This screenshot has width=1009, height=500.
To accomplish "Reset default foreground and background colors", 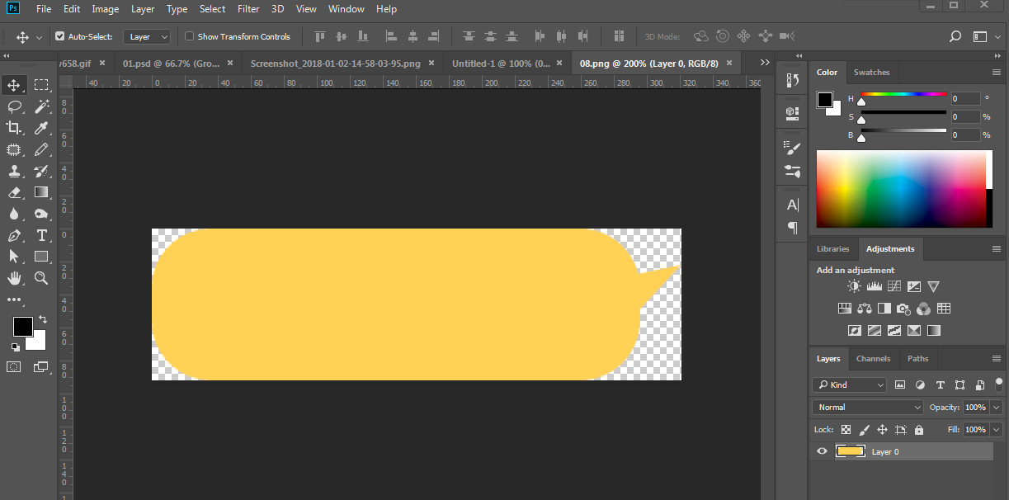I will click(x=16, y=347).
